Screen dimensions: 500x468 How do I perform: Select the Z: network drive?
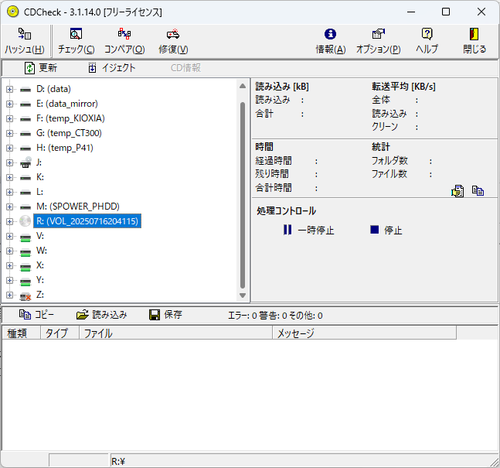pyautogui.click(x=40, y=295)
